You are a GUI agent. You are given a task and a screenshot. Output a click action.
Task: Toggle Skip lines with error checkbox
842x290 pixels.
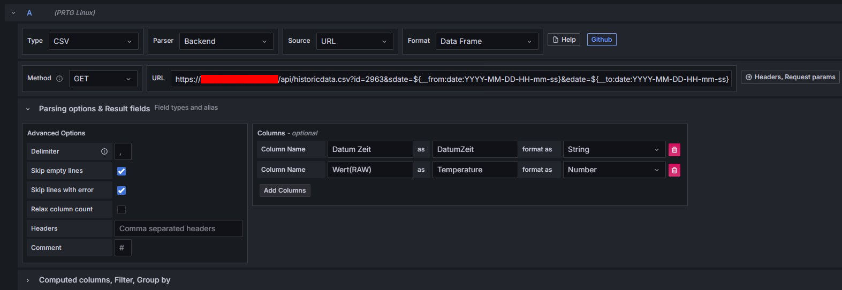point(122,190)
